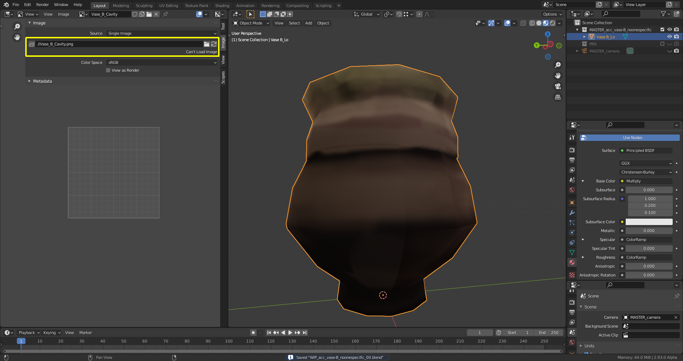683x361 pixels.
Task: Jump to the end frame
Action: point(305,333)
